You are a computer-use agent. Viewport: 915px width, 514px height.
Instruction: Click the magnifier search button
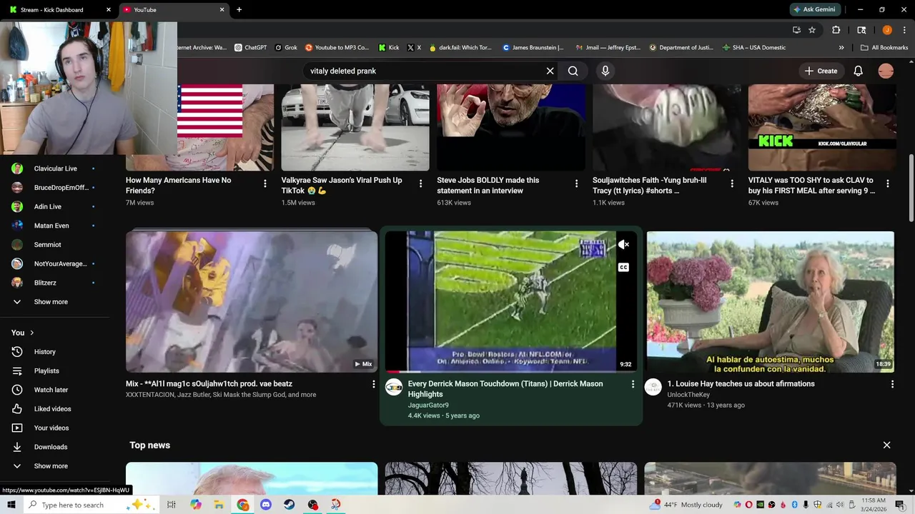tap(573, 71)
